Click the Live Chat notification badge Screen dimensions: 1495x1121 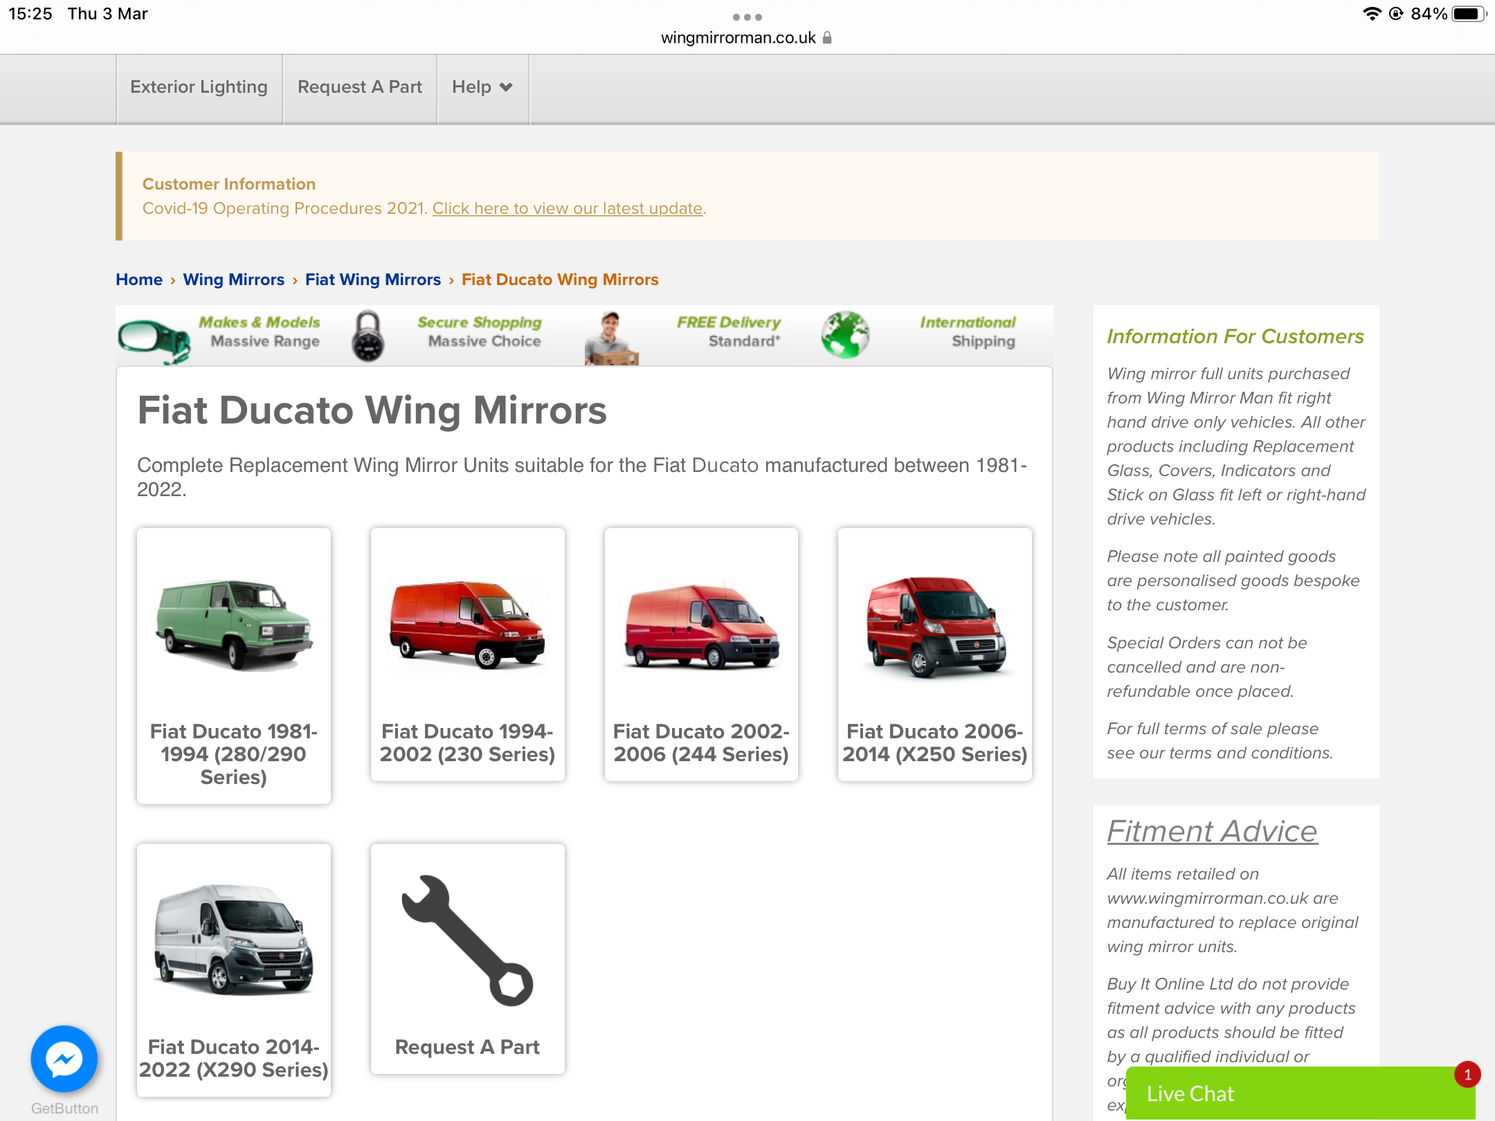click(1467, 1075)
